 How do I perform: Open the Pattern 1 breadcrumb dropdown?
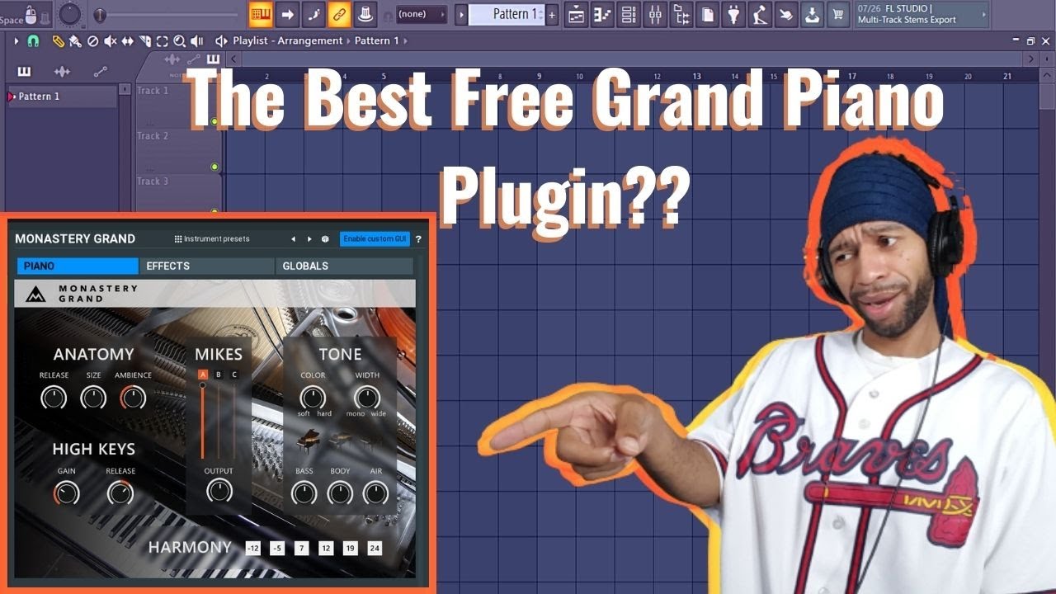click(380, 40)
